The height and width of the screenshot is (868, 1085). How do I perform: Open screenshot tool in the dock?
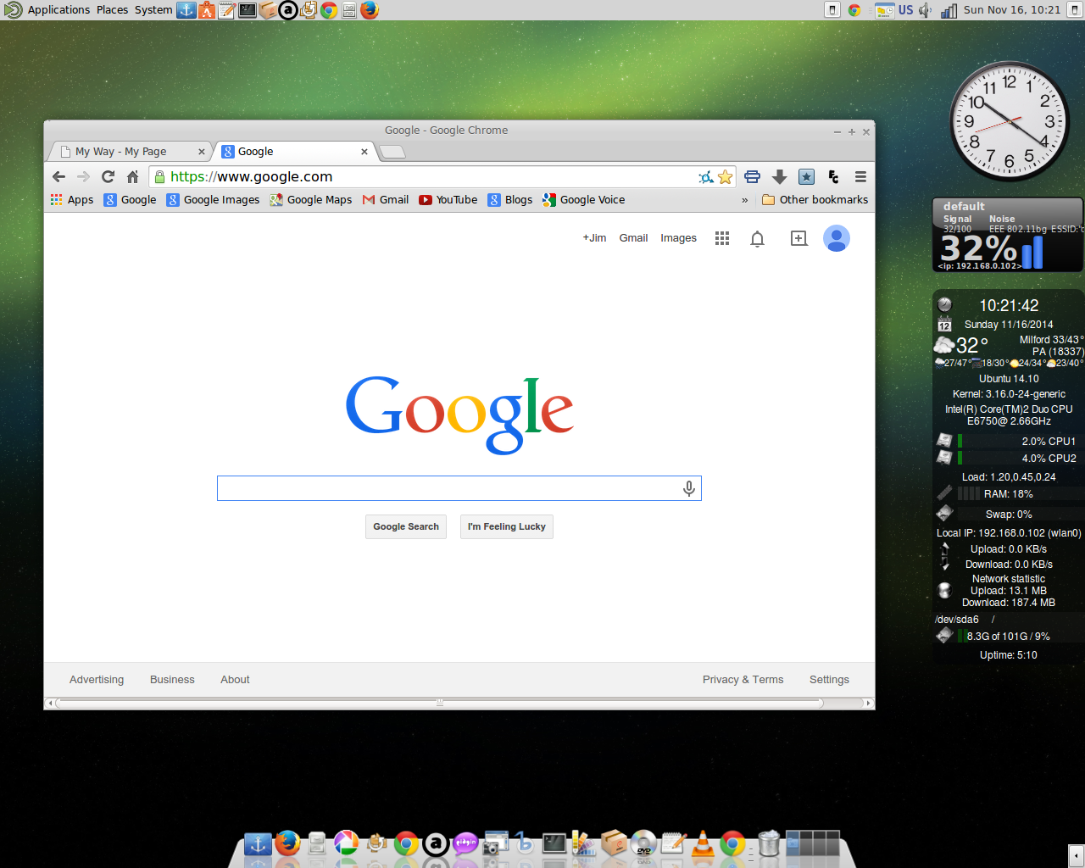(495, 843)
